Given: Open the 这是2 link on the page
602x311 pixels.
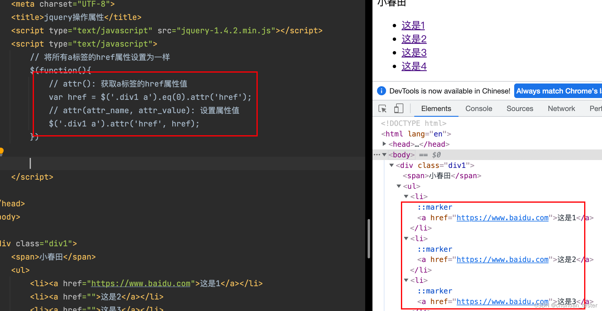Looking at the screenshot, I should tap(414, 39).
